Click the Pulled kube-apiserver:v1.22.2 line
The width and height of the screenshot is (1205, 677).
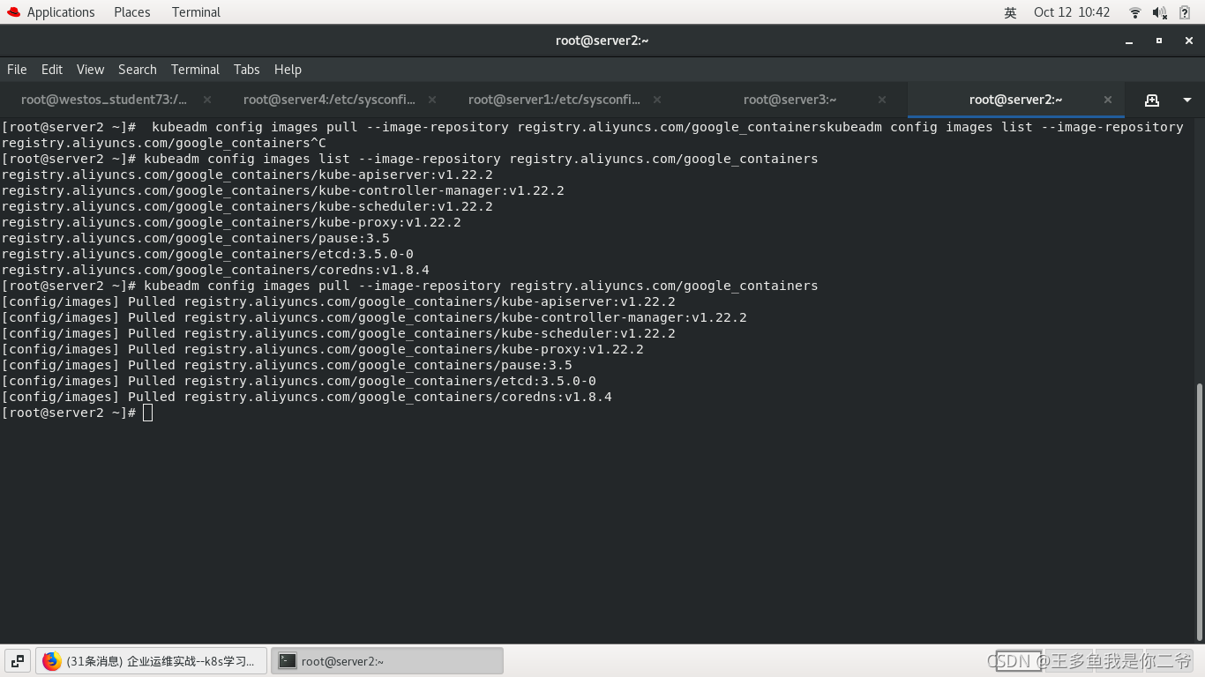[x=339, y=301]
